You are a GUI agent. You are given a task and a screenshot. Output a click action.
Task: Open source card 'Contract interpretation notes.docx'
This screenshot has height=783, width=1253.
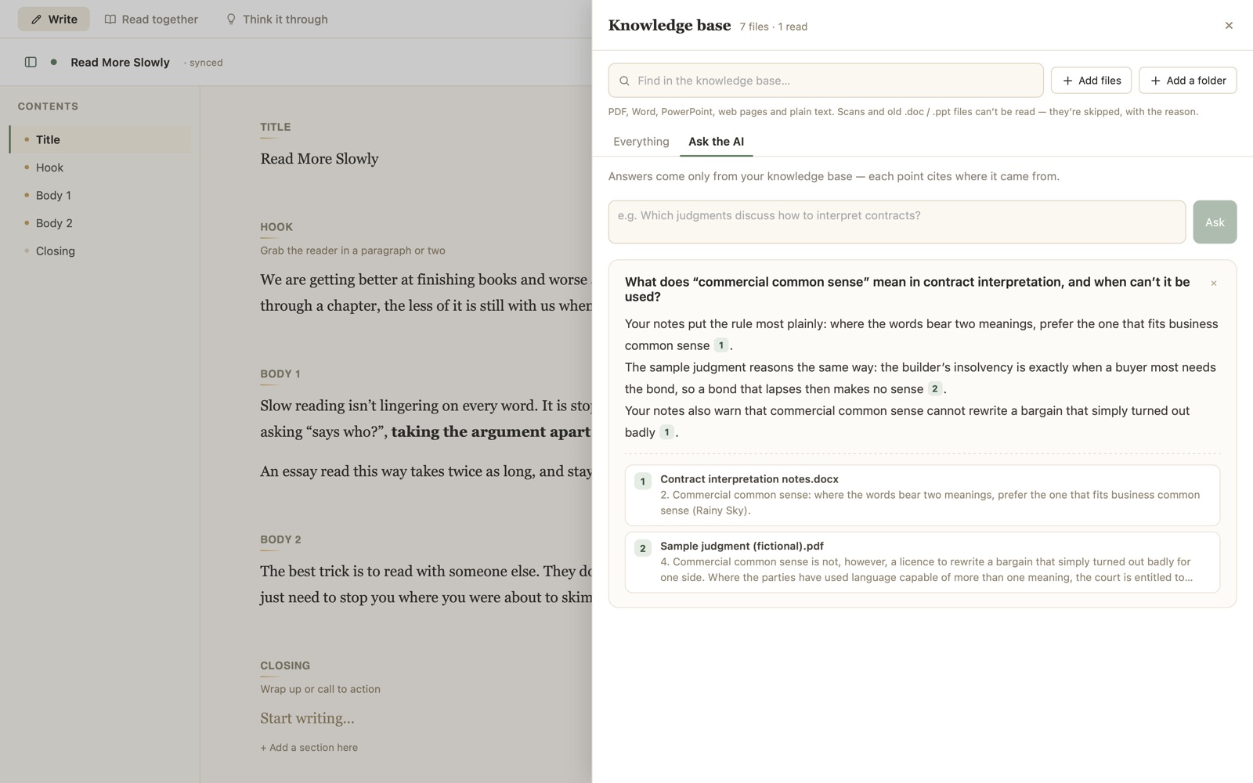point(922,496)
